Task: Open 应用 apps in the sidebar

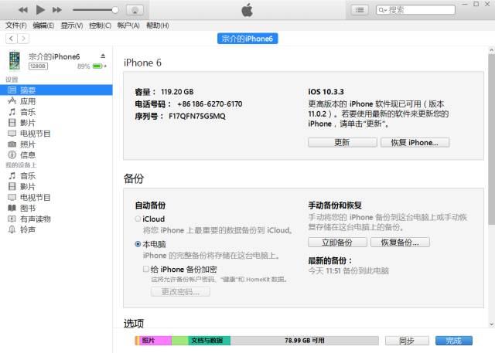Action: [28, 101]
